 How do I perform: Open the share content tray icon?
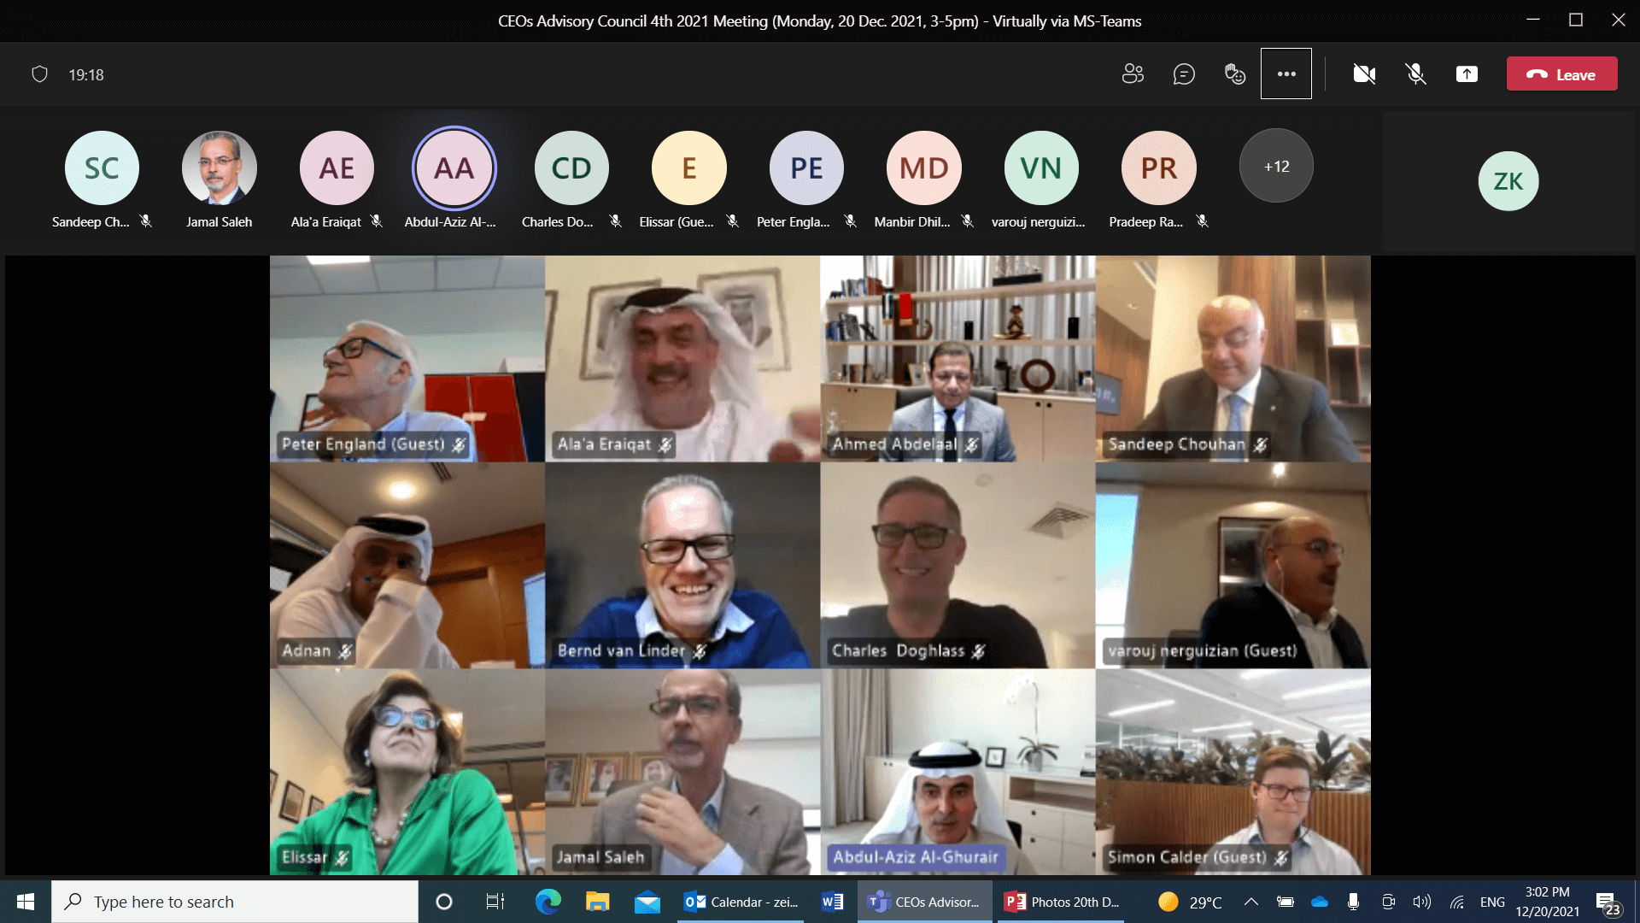tap(1467, 74)
